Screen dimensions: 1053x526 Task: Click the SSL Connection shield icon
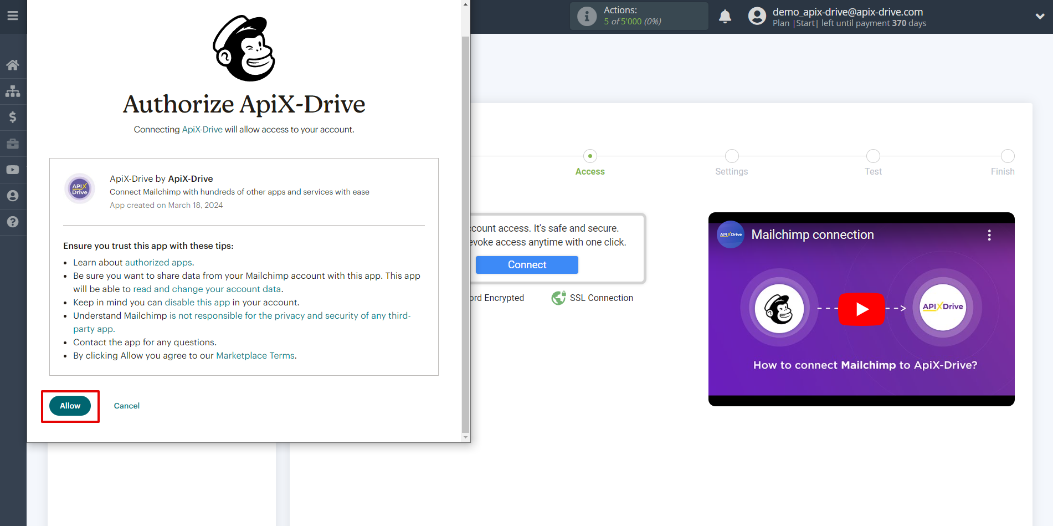[x=558, y=298]
